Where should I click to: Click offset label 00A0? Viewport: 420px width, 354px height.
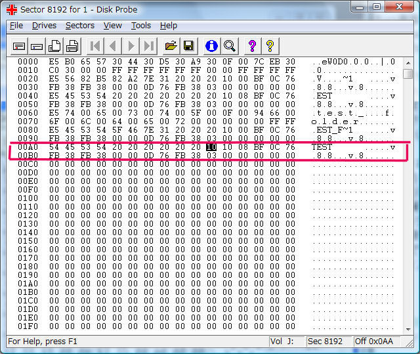pyautogui.click(x=28, y=147)
